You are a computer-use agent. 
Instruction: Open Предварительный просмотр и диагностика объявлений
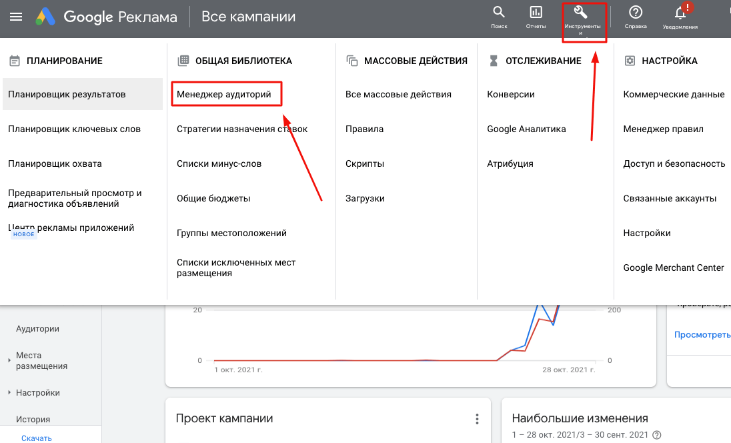pyautogui.click(x=75, y=198)
